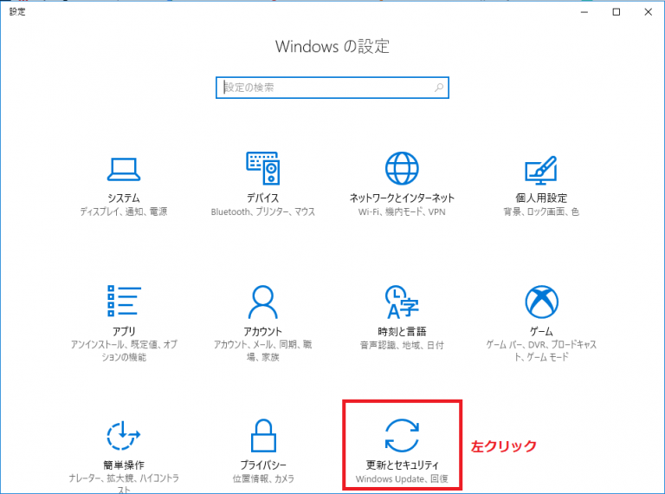The height and width of the screenshot is (494, 665).
Task: Open the プライバシー padlock icon
Action: [263, 435]
